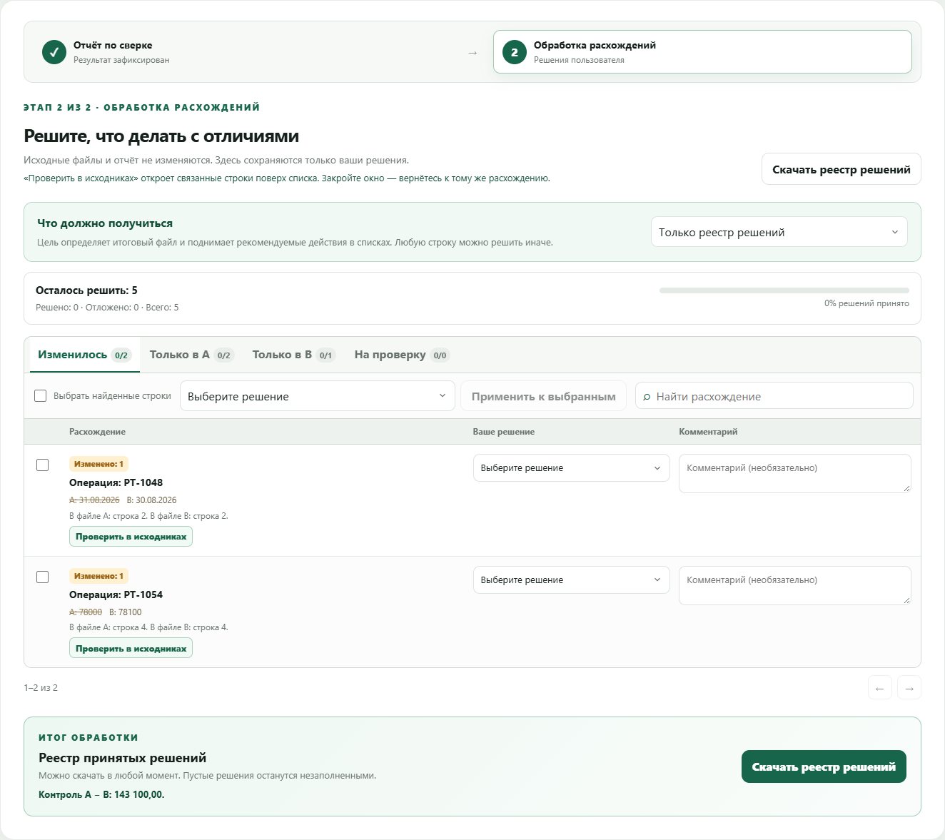Click value 'B: 30.08.2026'

click(151, 500)
